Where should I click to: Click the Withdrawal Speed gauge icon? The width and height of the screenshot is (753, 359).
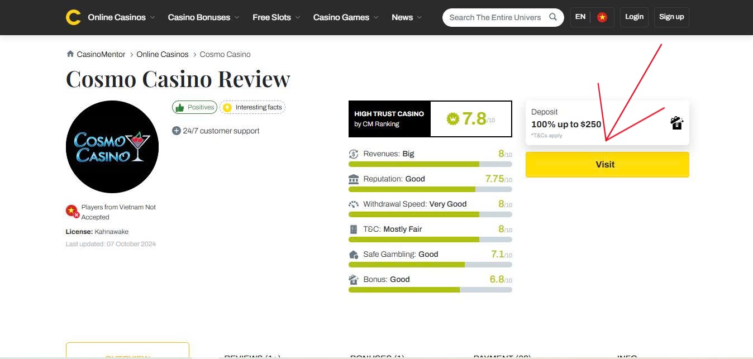point(354,204)
